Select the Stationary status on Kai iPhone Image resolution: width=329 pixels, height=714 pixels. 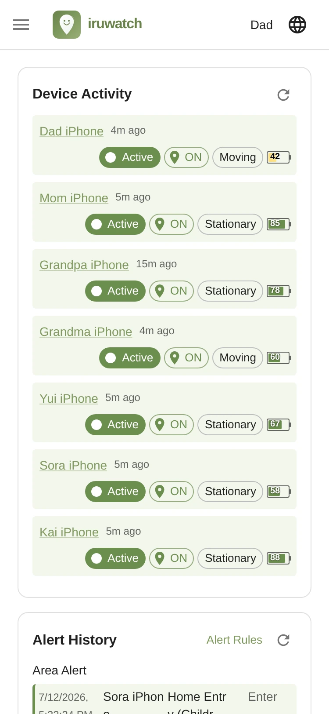point(230,558)
